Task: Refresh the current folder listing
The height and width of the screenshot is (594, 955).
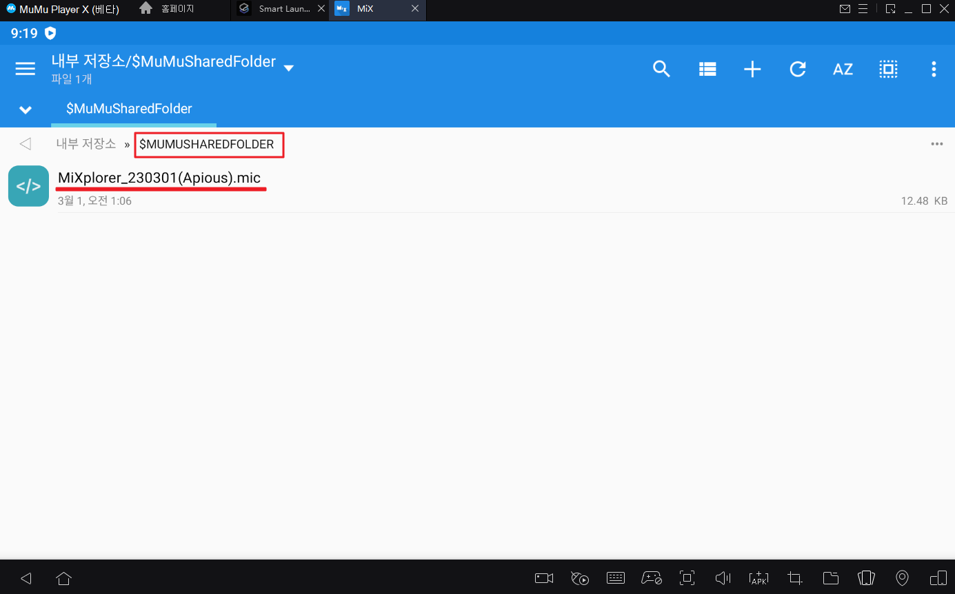Action: point(798,69)
